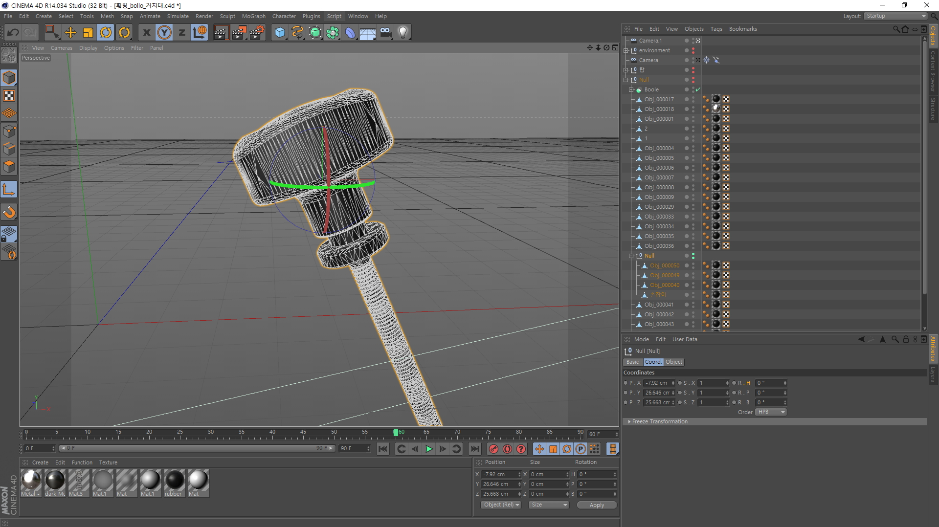Select the Live Selection tool

(x=51, y=33)
